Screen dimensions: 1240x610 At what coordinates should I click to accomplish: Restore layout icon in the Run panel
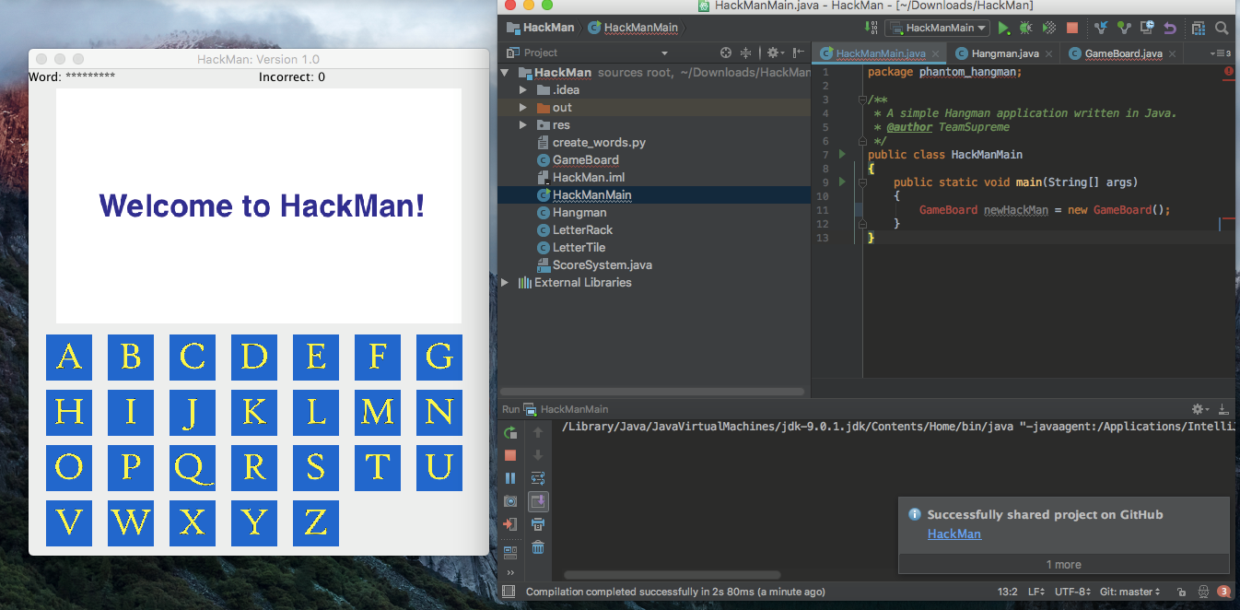510,552
